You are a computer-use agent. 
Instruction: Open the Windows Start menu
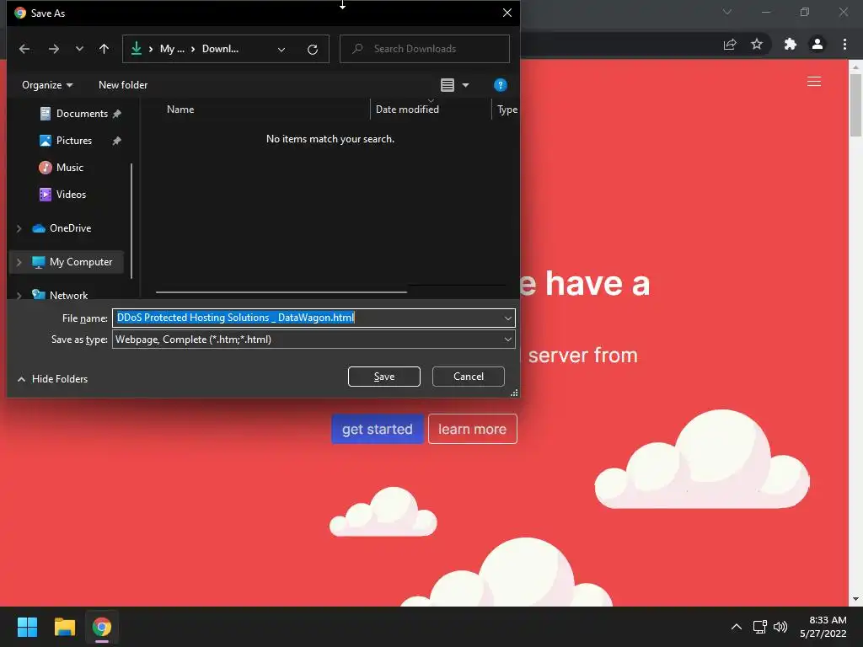27,627
